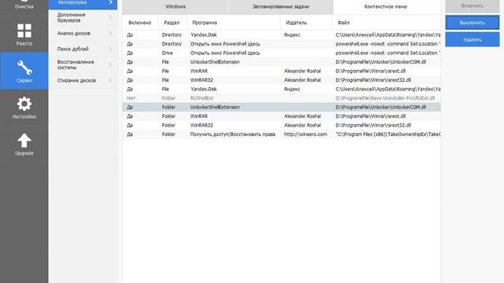Select Получить доступ/Восстановить права row

(x=282, y=134)
